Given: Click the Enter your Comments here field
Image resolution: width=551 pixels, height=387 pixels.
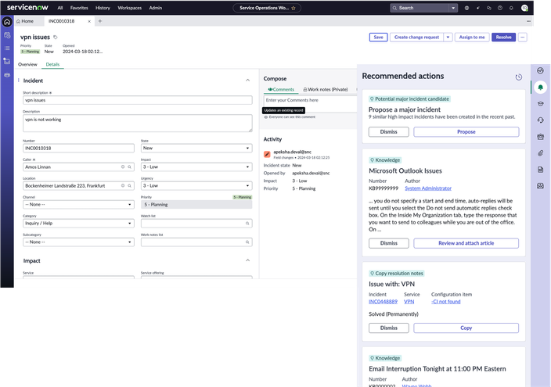Looking at the screenshot, I should click(311, 100).
